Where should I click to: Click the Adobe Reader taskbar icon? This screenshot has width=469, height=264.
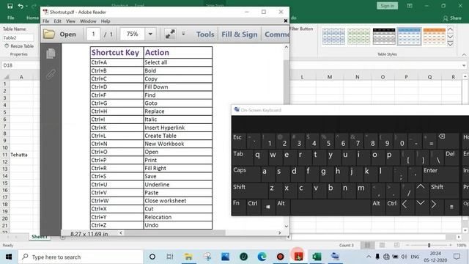298,257
